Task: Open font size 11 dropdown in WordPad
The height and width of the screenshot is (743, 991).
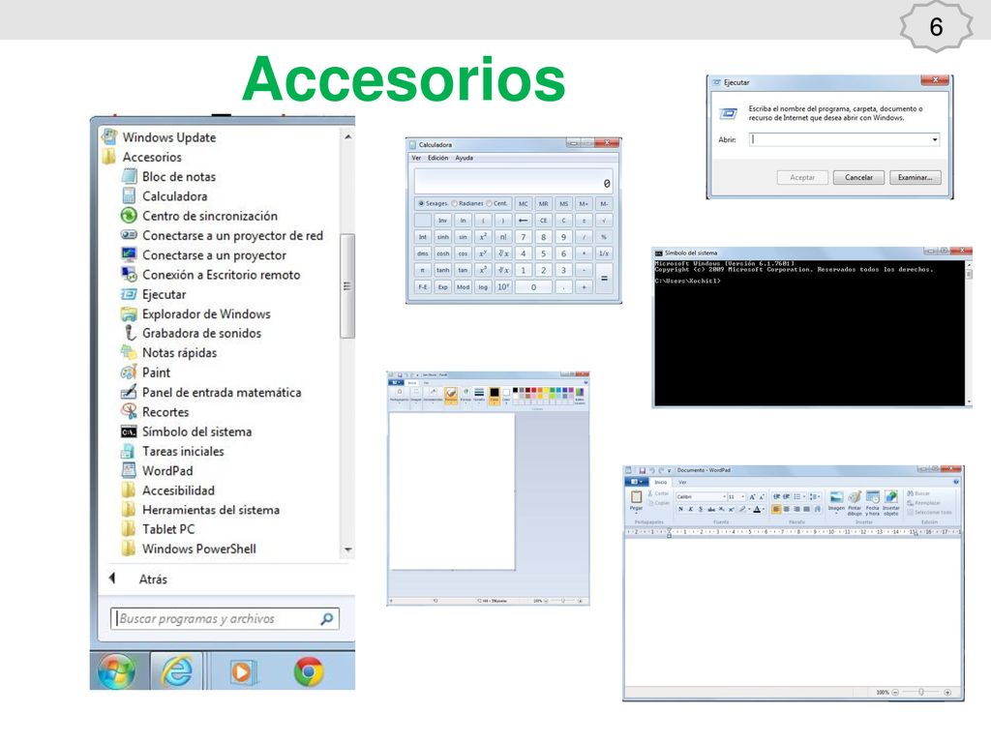Action: coord(742,496)
